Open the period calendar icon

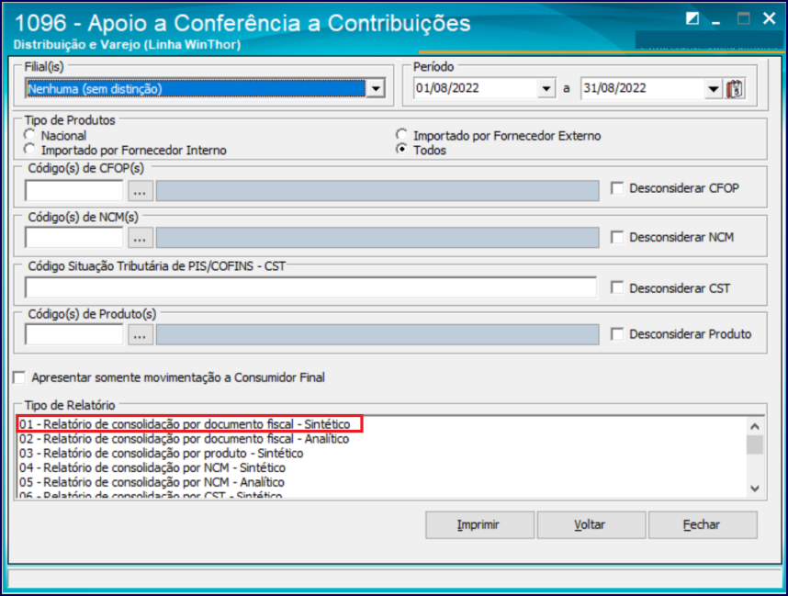735,89
